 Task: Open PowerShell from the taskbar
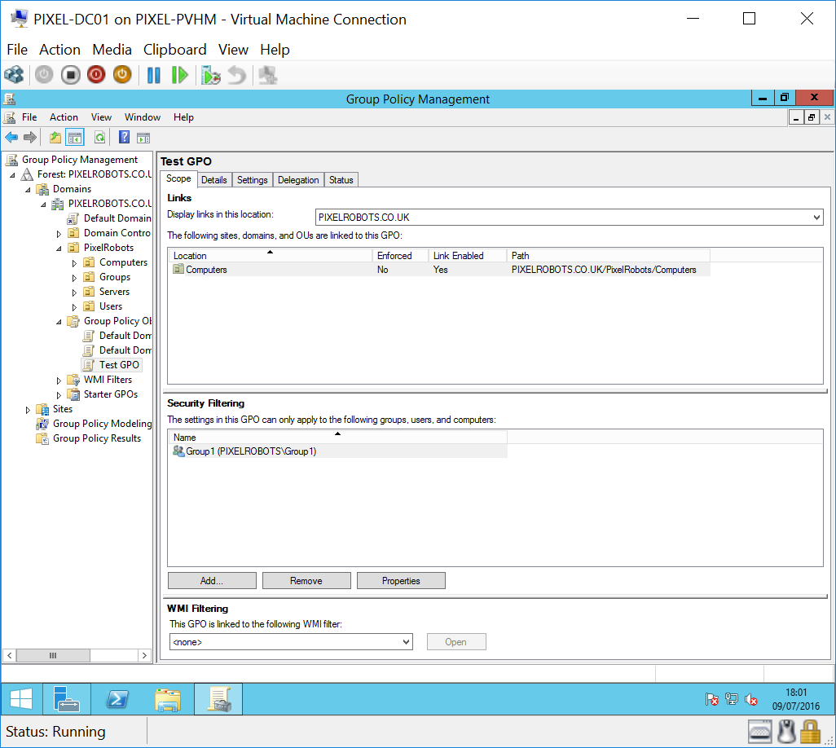click(117, 699)
